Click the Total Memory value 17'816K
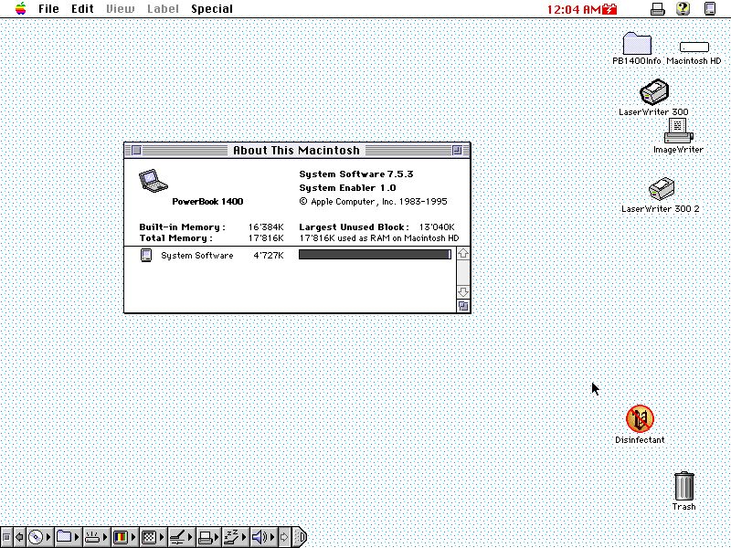Image resolution: width=731 pixels, height=548 pixels. coord(266,238)
